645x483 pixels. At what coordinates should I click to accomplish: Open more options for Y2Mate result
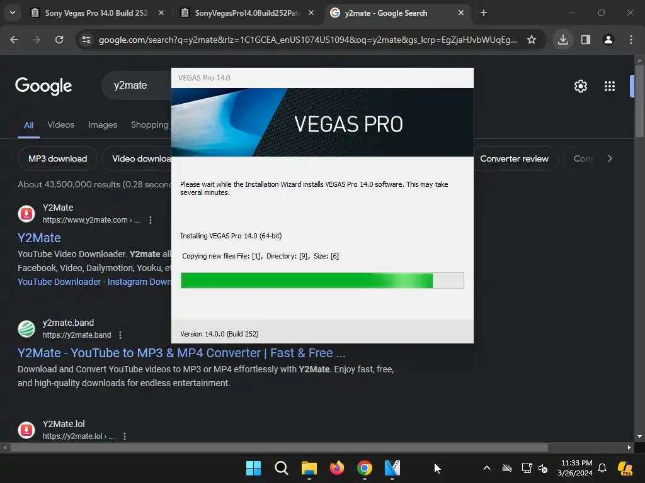tap(151, 220)
